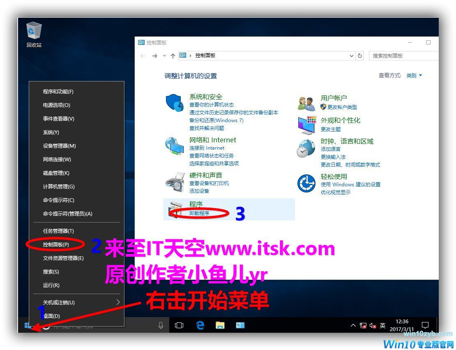Image resolution: width=456 pixels, height=350 pixels.
Task: Click the taskbar clock and date
Action: tap(402, 325)
